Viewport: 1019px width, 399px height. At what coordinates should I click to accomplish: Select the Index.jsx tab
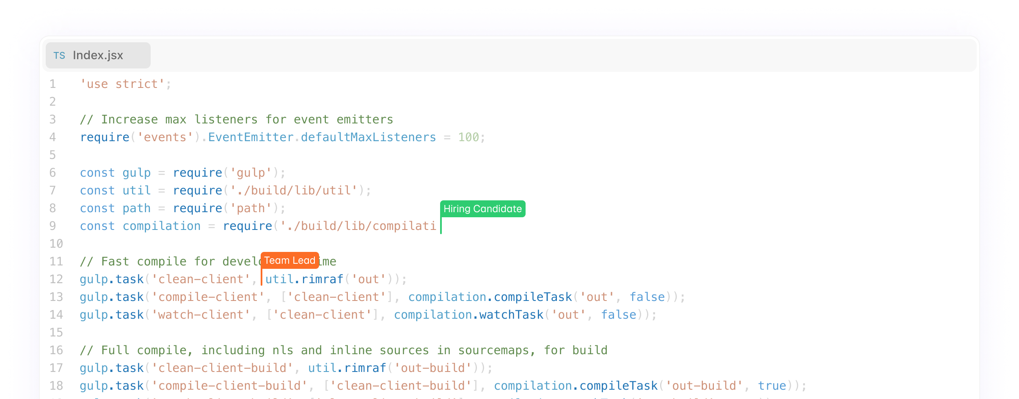click(98, 55)
